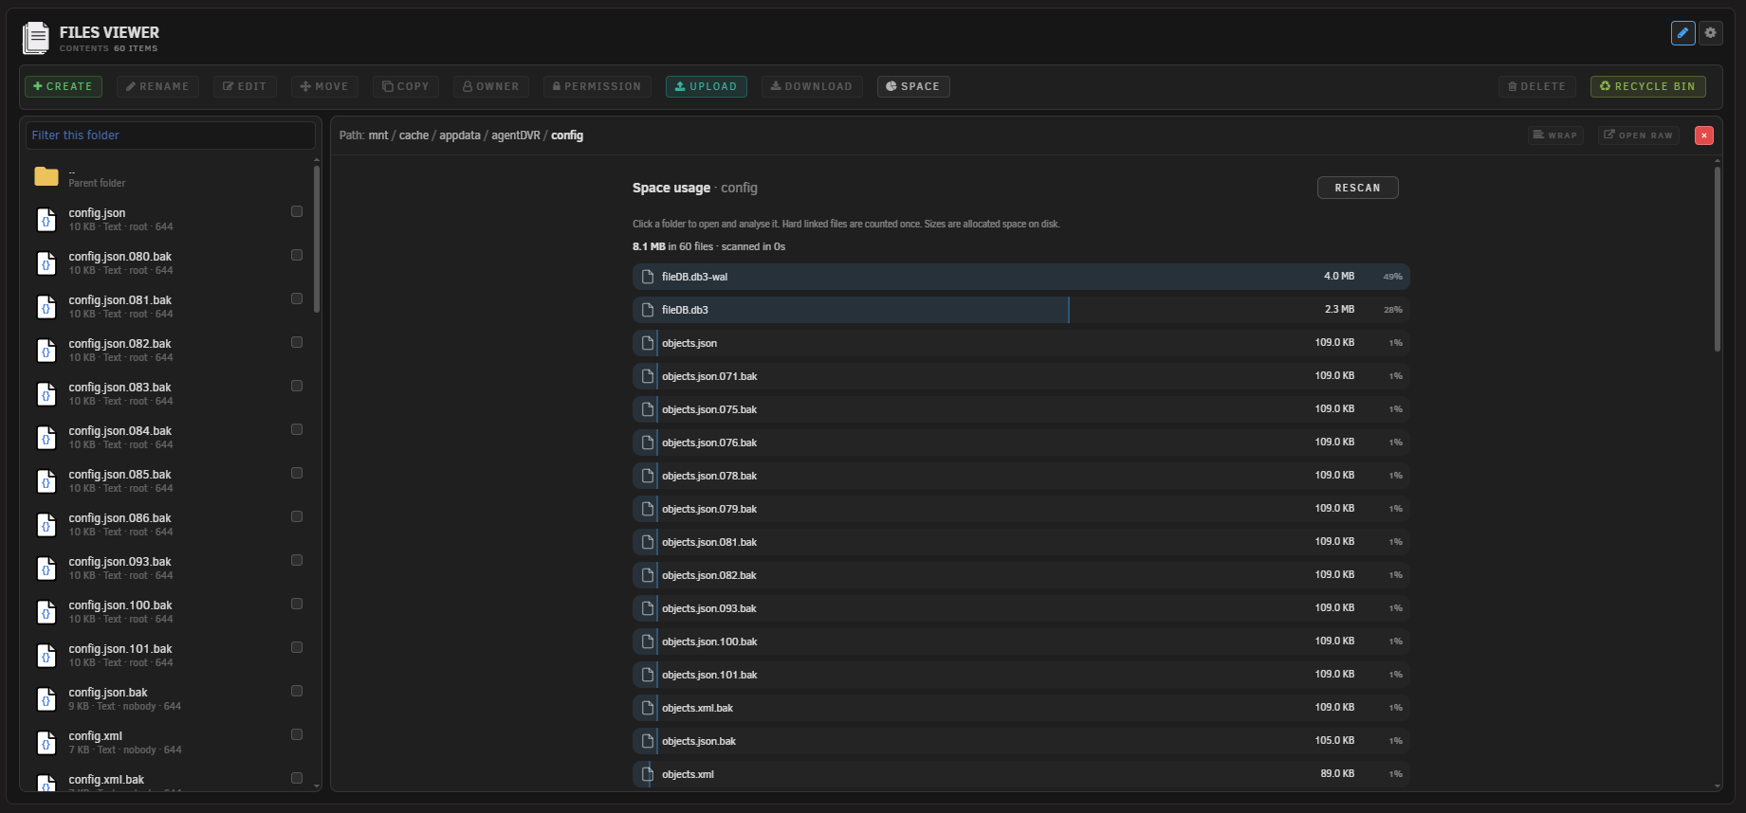Open the Parent folder icon

(46, 176)
